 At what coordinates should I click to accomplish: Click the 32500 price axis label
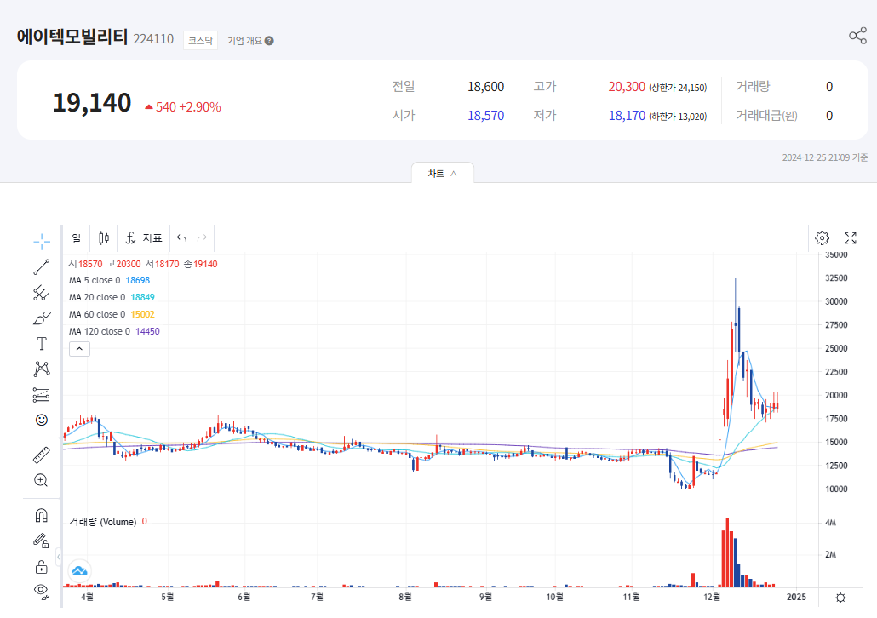836,278
